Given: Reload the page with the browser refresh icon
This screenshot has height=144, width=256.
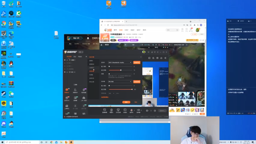Looking at the screenshot, I should point(108,25).
